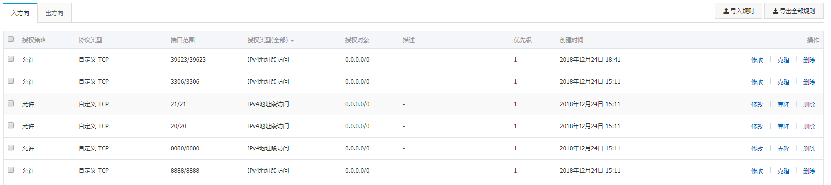Image resolution: width=831 pixels, height=185 pixels.
Task: Switch to the 出方向 tab
Action: (54, 13)
